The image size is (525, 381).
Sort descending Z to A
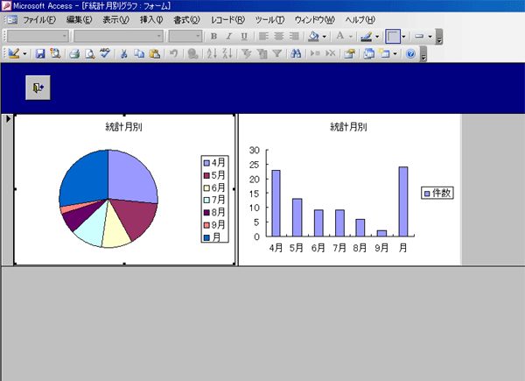[227, 53]
